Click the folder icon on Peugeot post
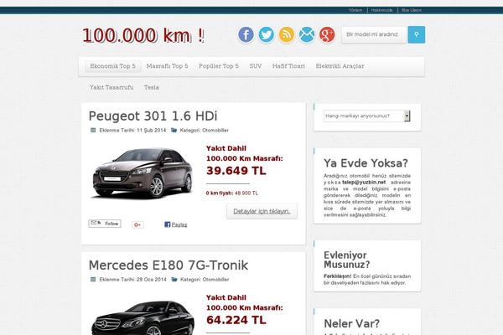Viewport: 503px width, 335px height. pos(174,130)
